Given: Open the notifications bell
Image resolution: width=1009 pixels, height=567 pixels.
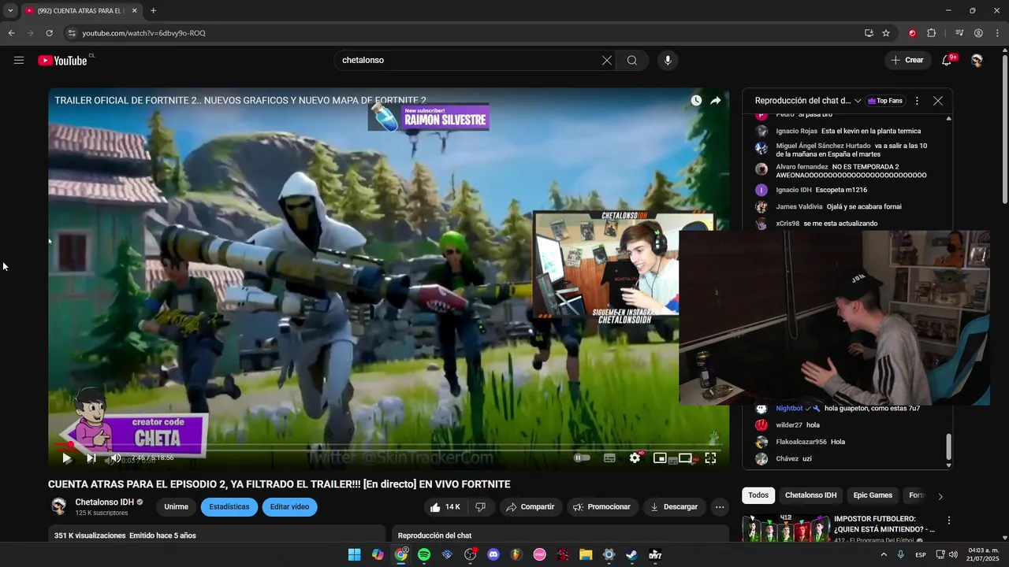Looking at the screenshot, I should tap(948, 61).
